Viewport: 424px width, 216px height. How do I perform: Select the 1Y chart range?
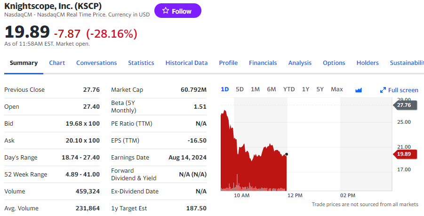tap(305, 89)
